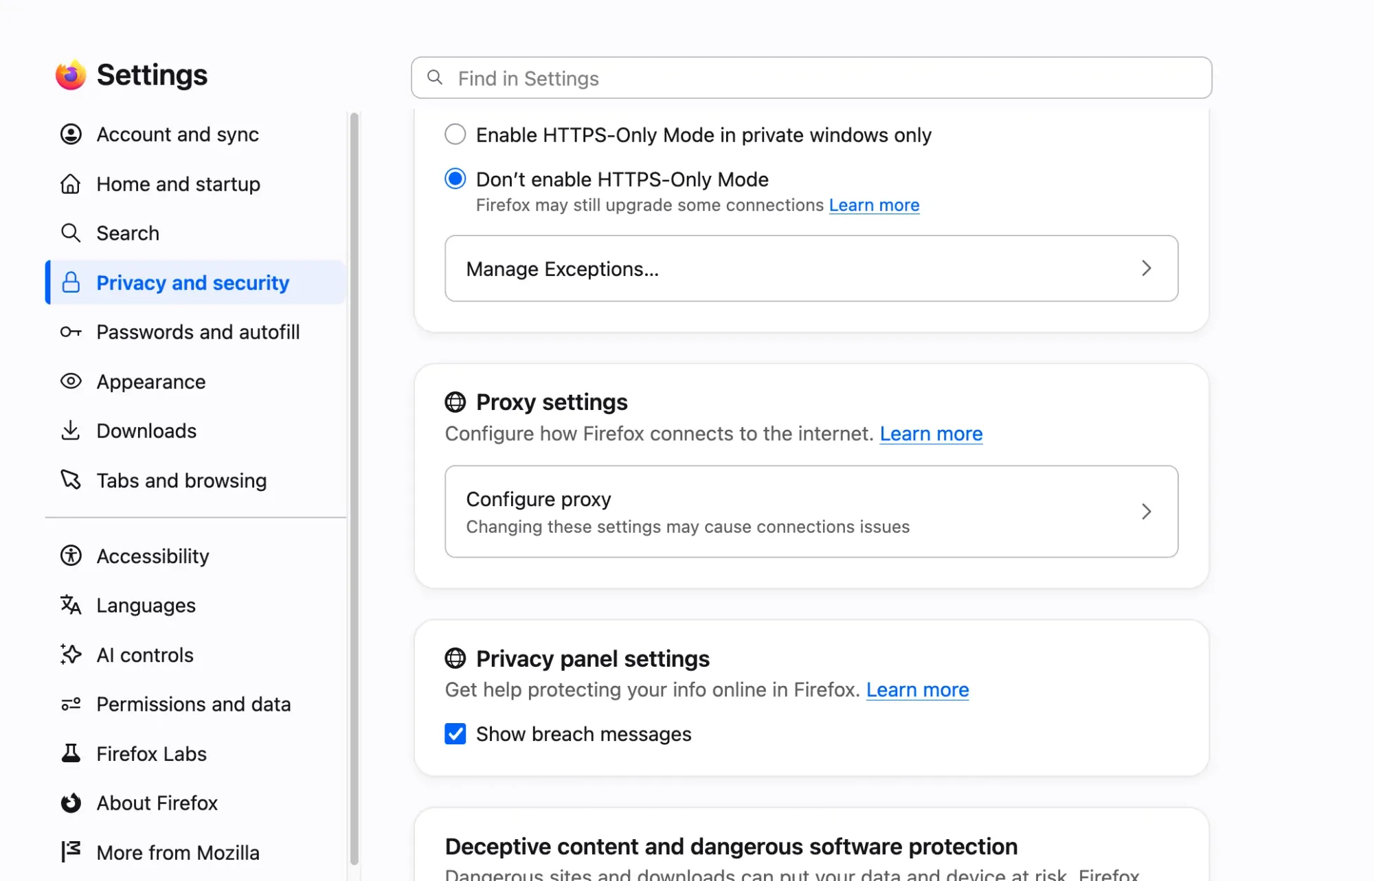Click the AI controls sparkle icon
1374x881 pixels.
[71, 654]
